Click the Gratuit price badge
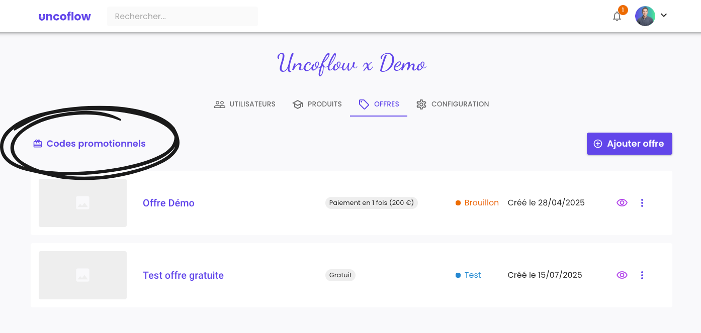 (340, 275)
